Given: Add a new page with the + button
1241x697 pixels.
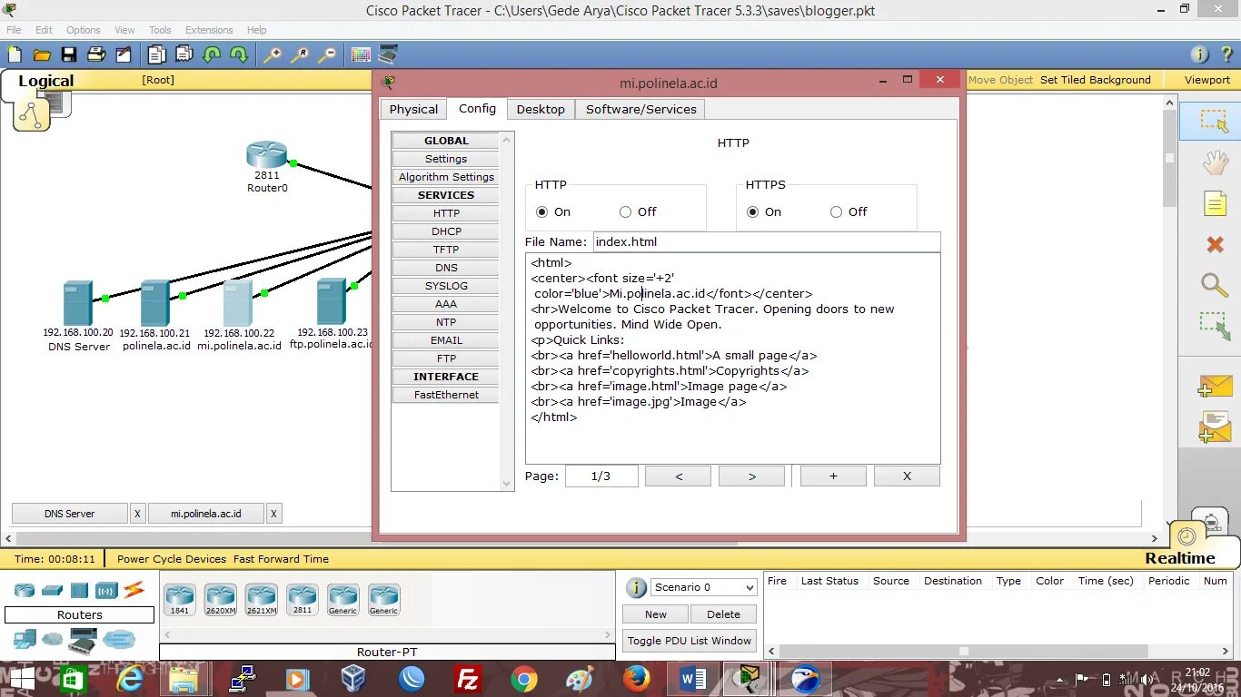Looking at the screenshot, I should point(833,476).
